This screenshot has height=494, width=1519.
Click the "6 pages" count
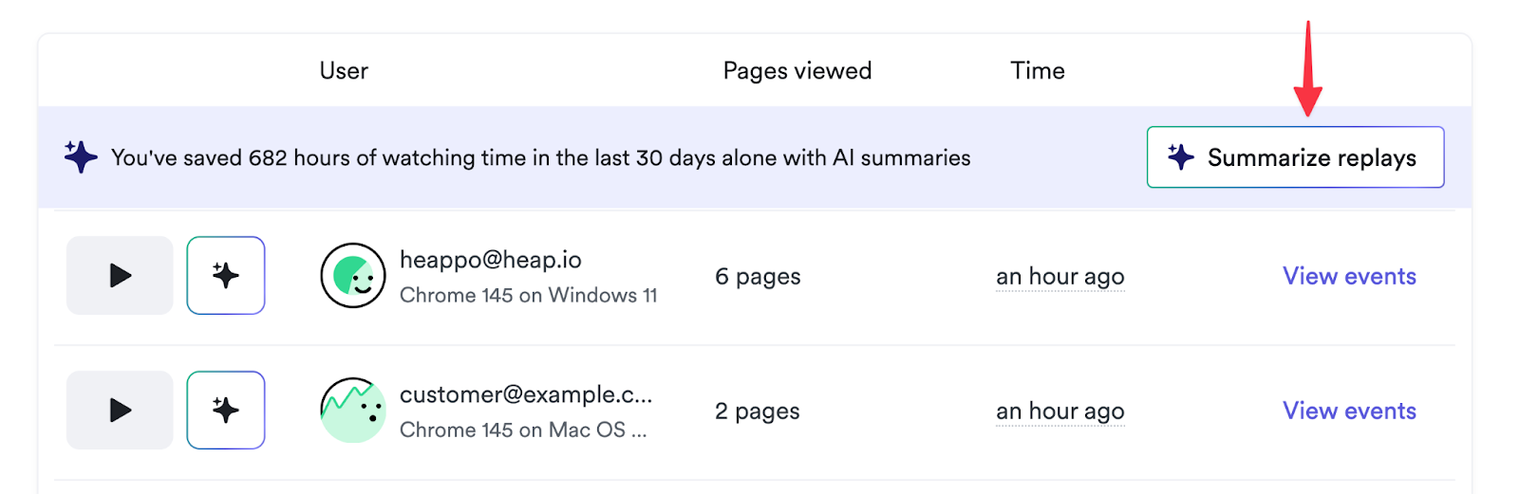(758, 277)
